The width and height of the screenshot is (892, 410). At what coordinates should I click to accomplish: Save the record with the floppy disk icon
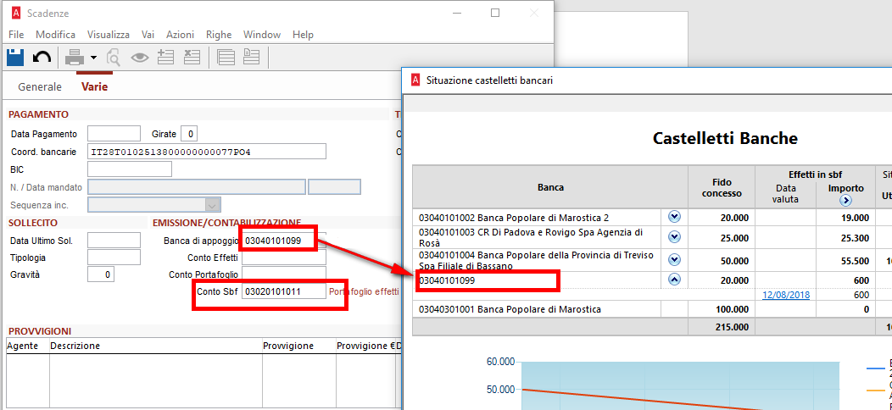pos(14,57)
